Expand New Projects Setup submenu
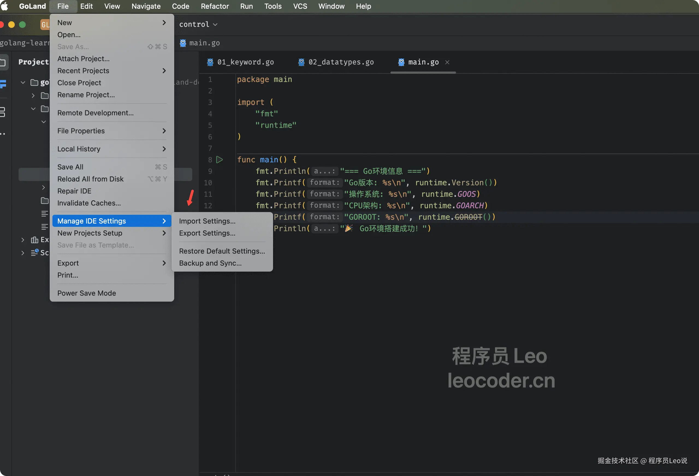This screenshot has height=476, width=699. pyautogui.click(x=112, y=233)
